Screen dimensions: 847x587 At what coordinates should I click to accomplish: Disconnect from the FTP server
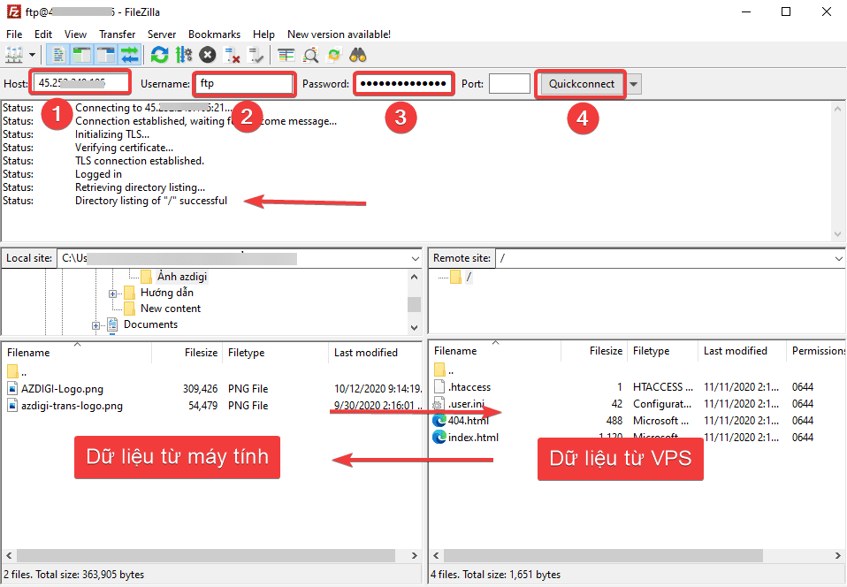231,54
